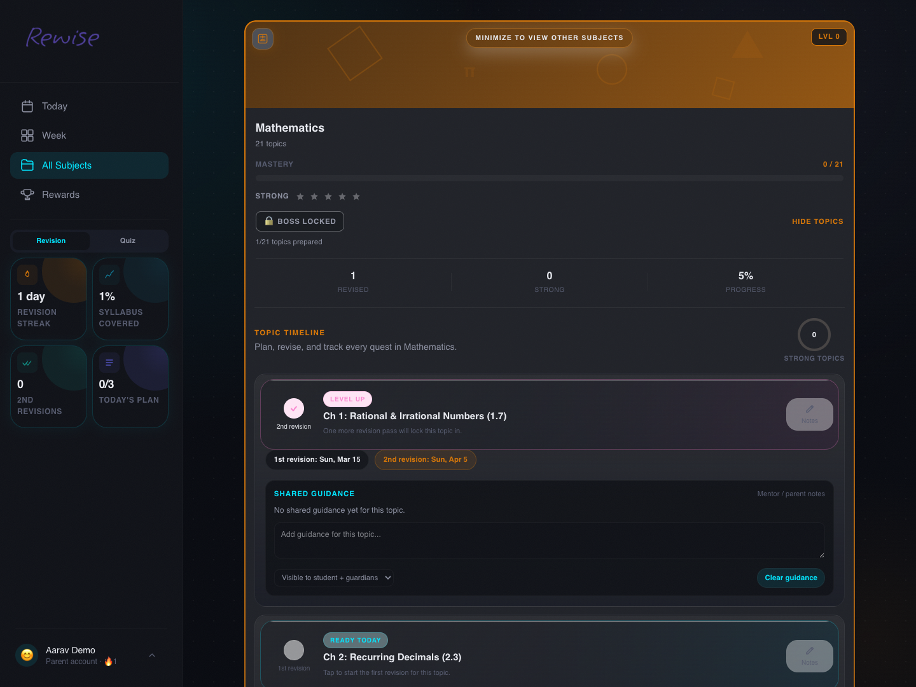Mark Ch 2 first revision circle
This screenshot has height=687, width=916.
[294, 649]
